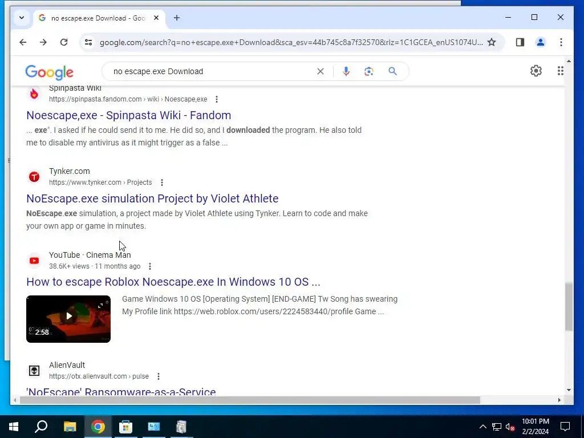Click the otx.alienvault.com pulse URL
This screenshot has width=584, height=438.
99,376
